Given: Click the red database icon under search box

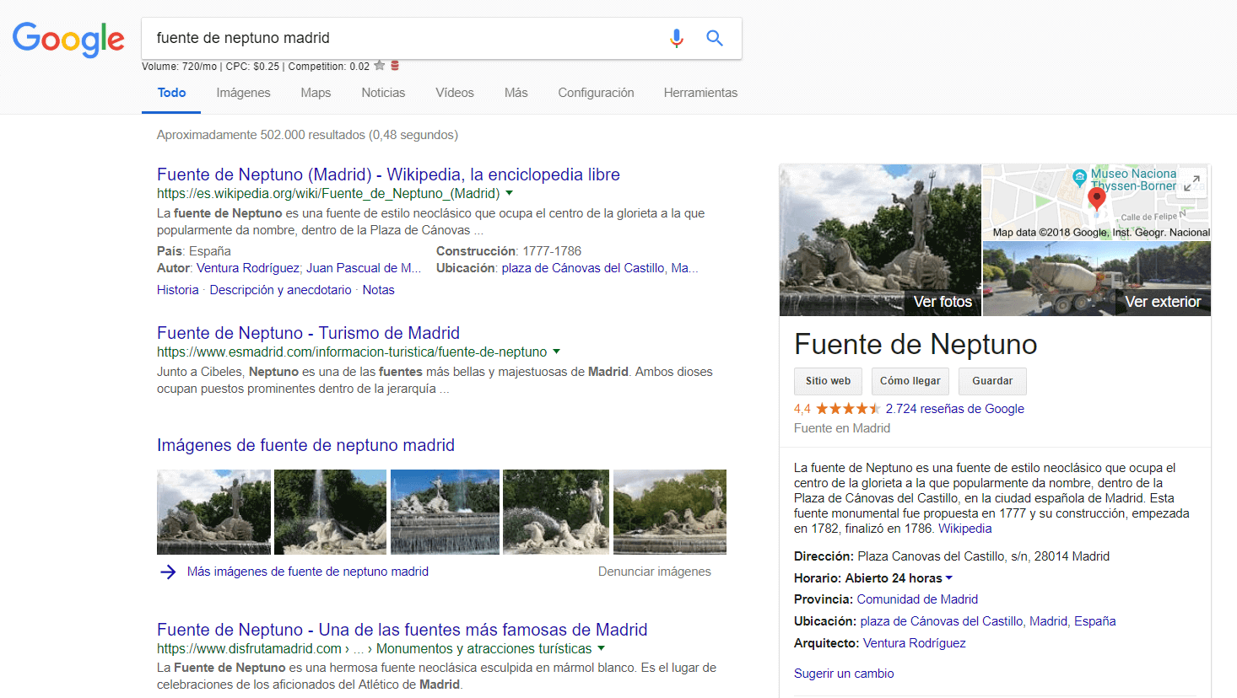Looking at the screenshot, I should pos(395,66).
